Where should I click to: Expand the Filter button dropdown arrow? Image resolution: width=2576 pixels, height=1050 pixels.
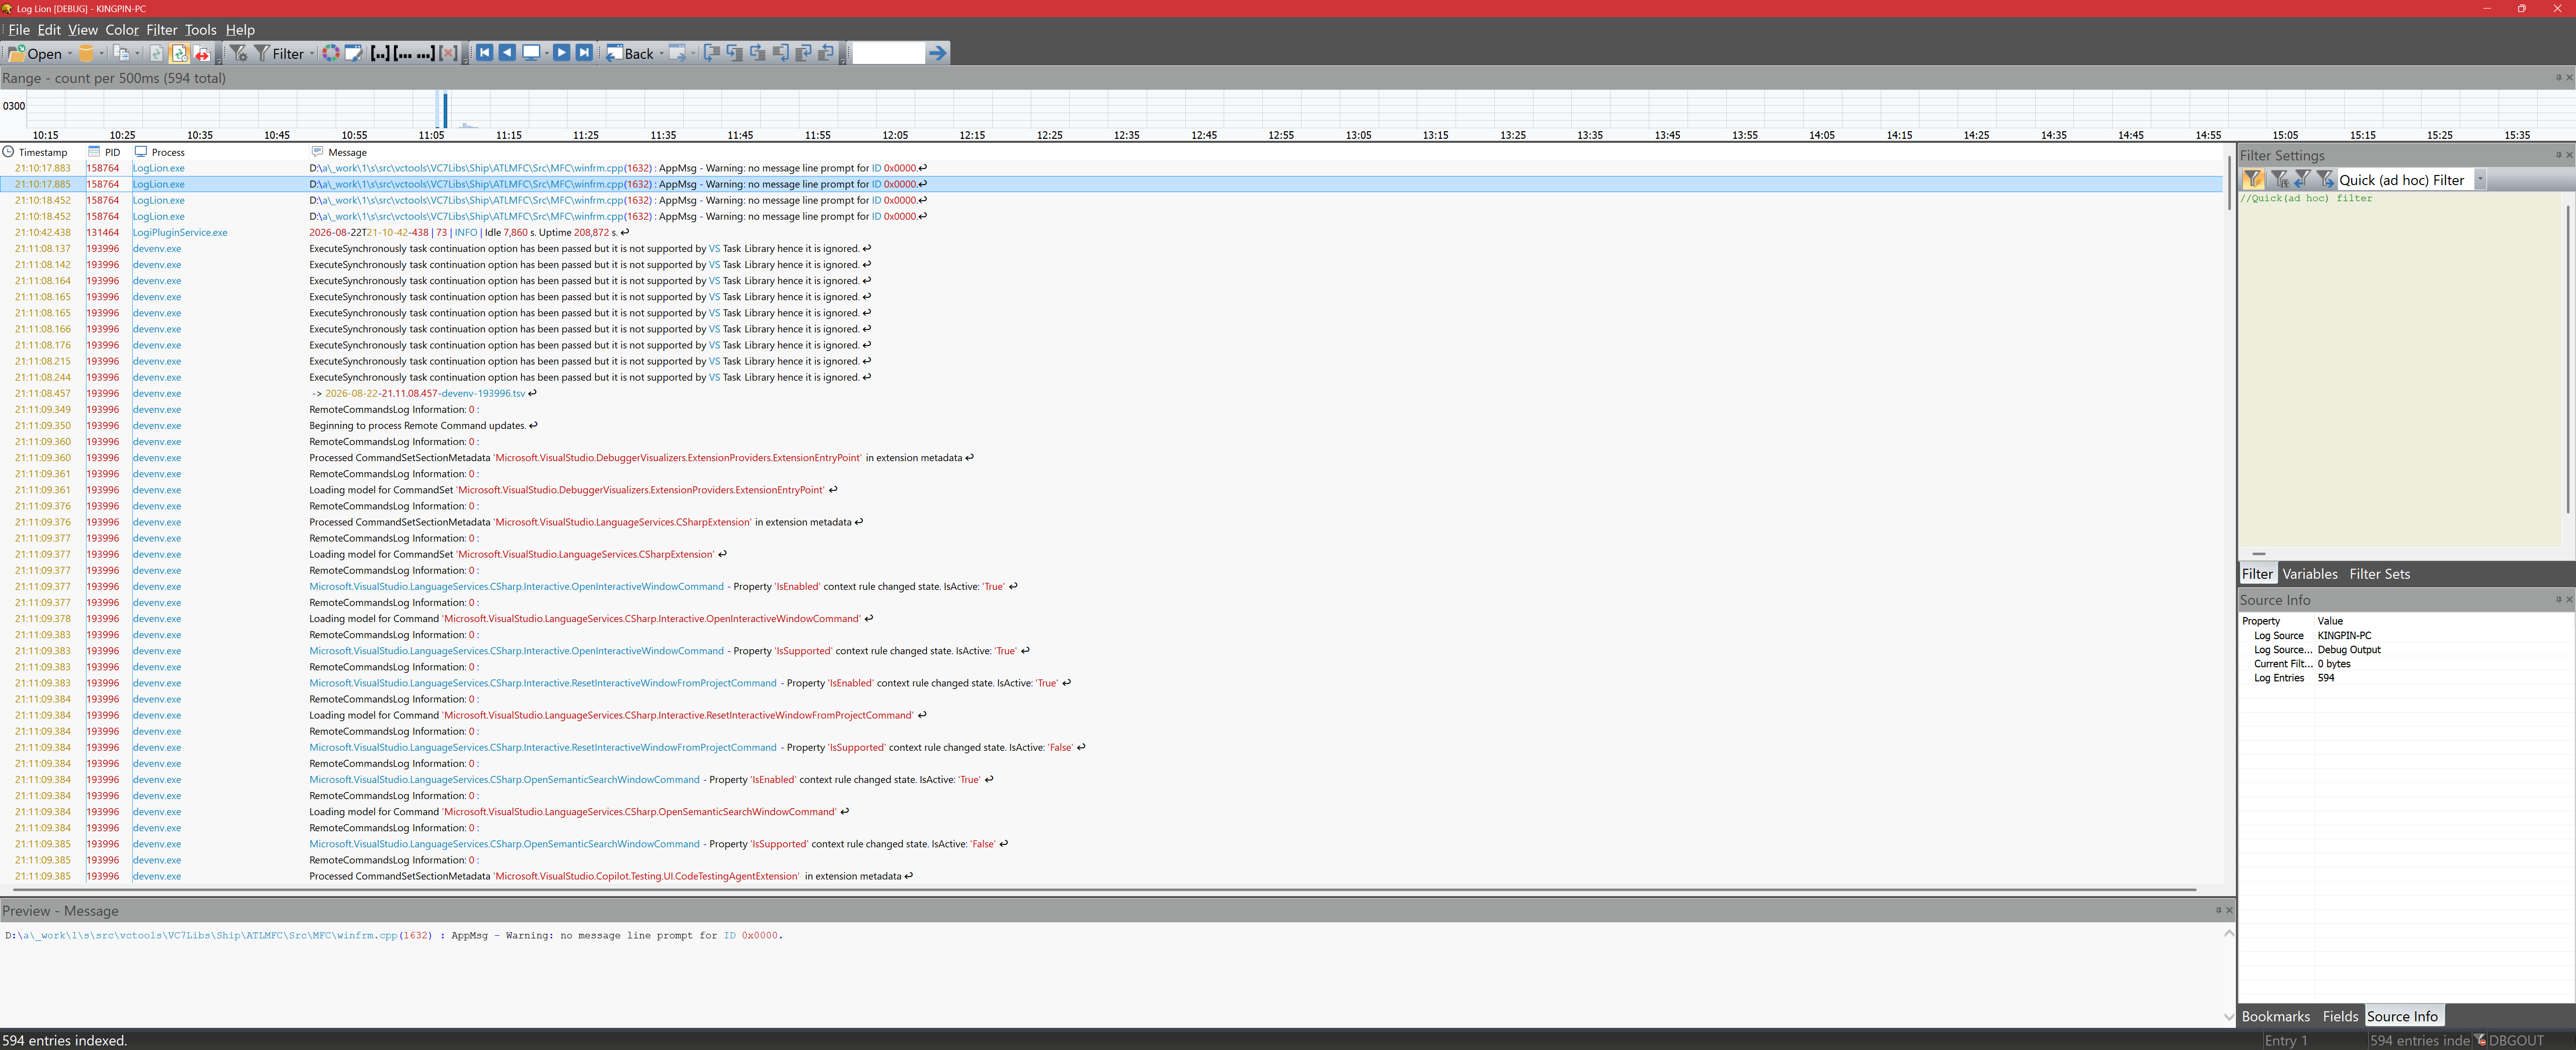[x=312, y=54]
